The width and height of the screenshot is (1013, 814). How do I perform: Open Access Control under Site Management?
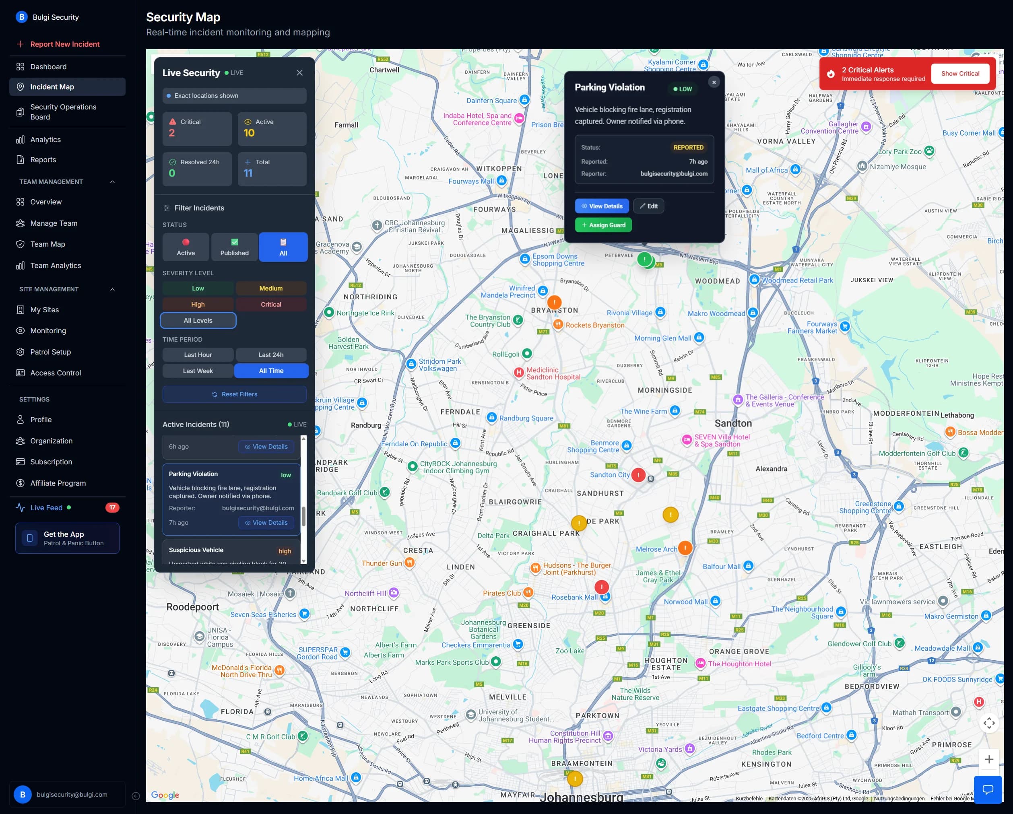click(x=55, y=373)
